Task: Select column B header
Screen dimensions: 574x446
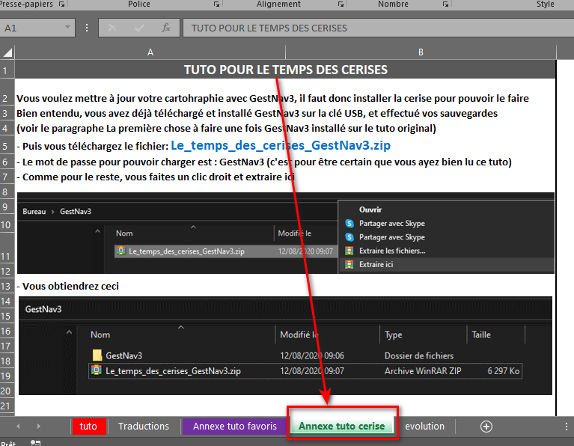Action: tap(421, 52)
